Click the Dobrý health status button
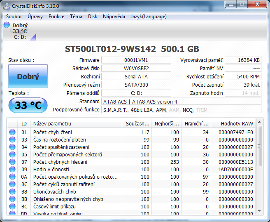The height and width of the screenshot is (222, 270). [x=28, y=77]
